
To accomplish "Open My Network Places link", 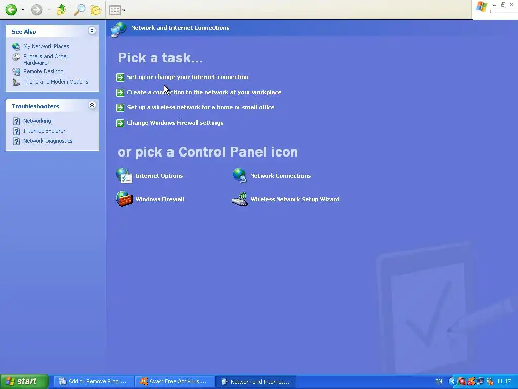I will click(x=46, y=46).
